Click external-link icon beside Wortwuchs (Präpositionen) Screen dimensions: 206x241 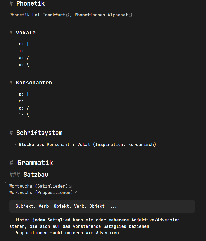click(75, 193)
